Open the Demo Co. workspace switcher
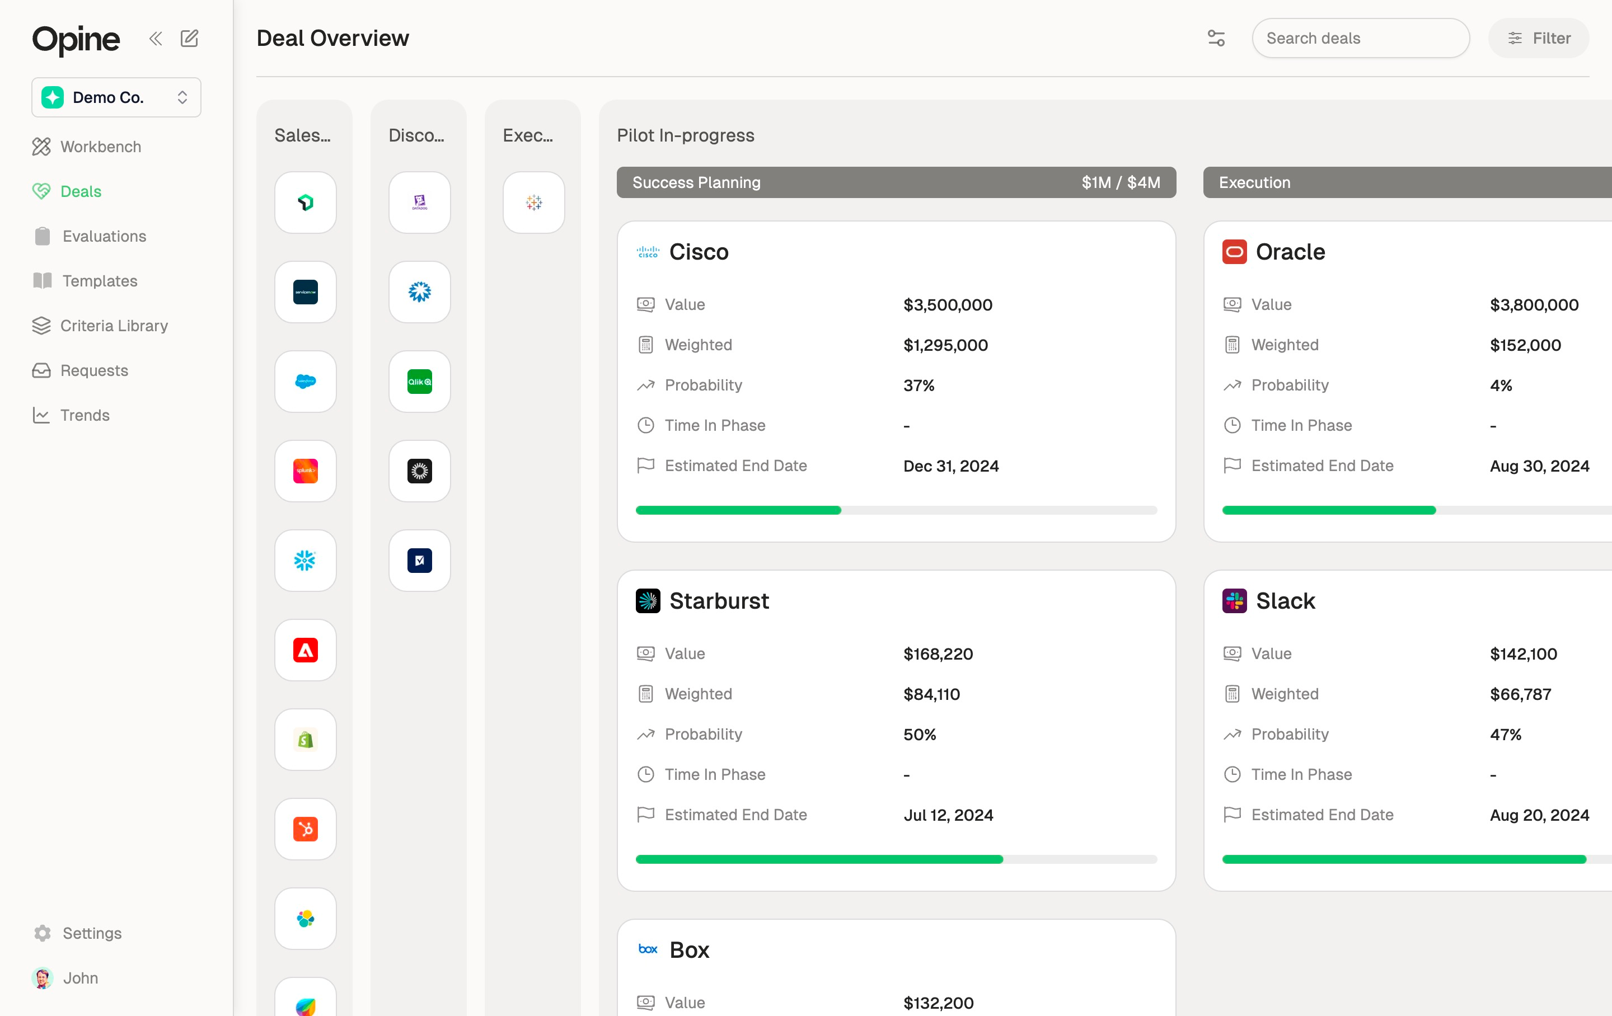1612x1016 pixels. point(116,97)
